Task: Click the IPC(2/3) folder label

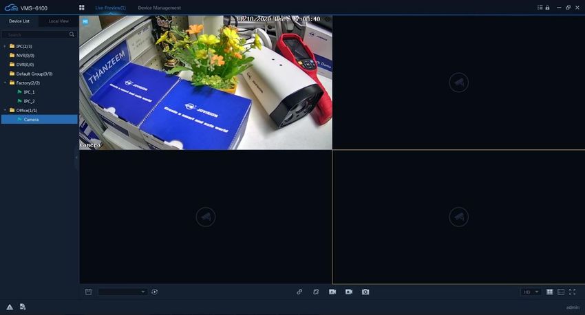Action: coord(24,46)
